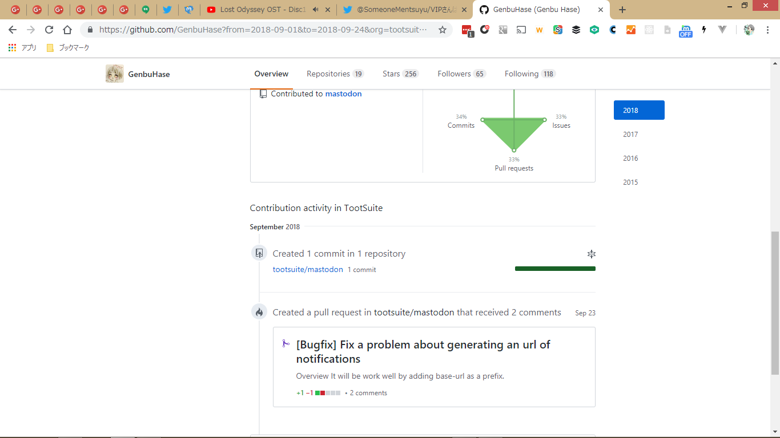780x438 pixels.
Task: Open tootsuite/mastodon link under commit summary
Action: click(x=308, y=269)
